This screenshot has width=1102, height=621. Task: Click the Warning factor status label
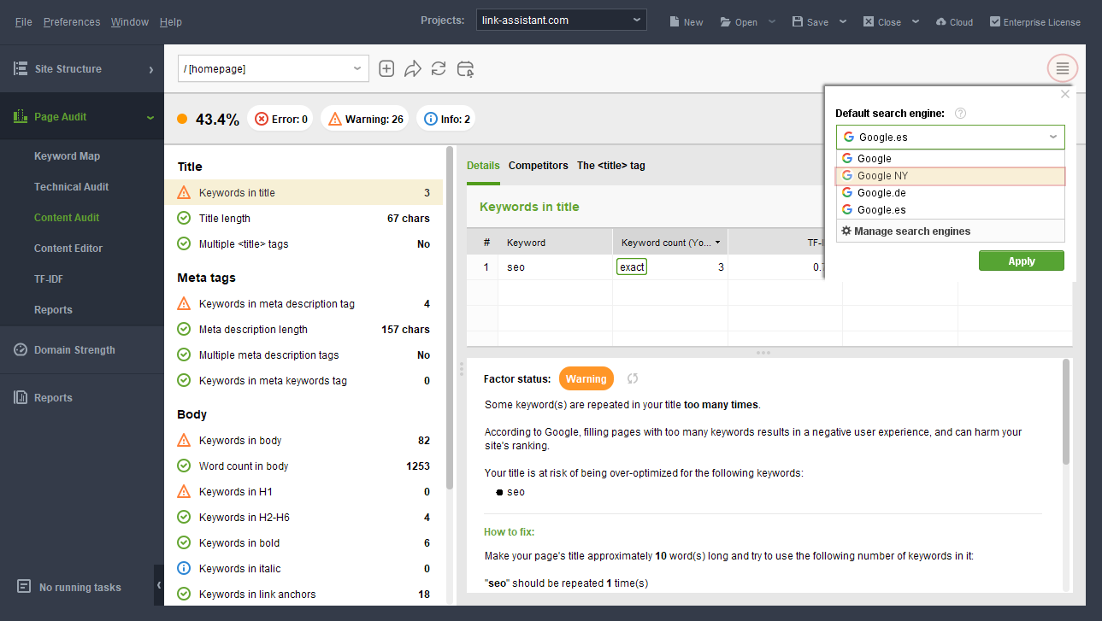(586, 378)
